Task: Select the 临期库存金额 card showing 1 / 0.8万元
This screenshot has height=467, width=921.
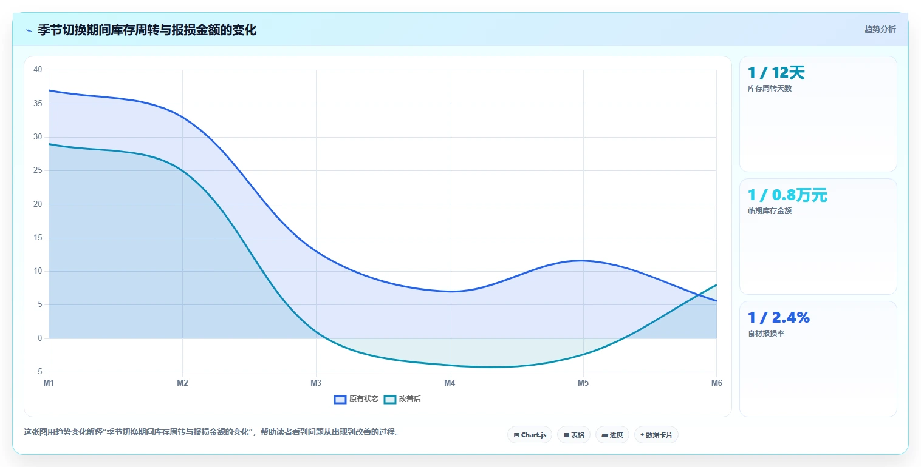Action: (818, 237)
